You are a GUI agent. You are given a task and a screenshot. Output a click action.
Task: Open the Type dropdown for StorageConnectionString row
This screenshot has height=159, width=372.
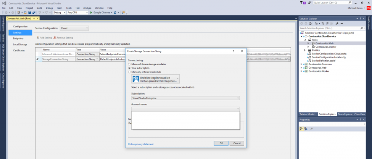tap(97, 59)
